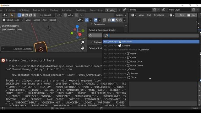Switch to Animation workspace tab
Screen dimensions: 201x113
[x=67, y=10]
